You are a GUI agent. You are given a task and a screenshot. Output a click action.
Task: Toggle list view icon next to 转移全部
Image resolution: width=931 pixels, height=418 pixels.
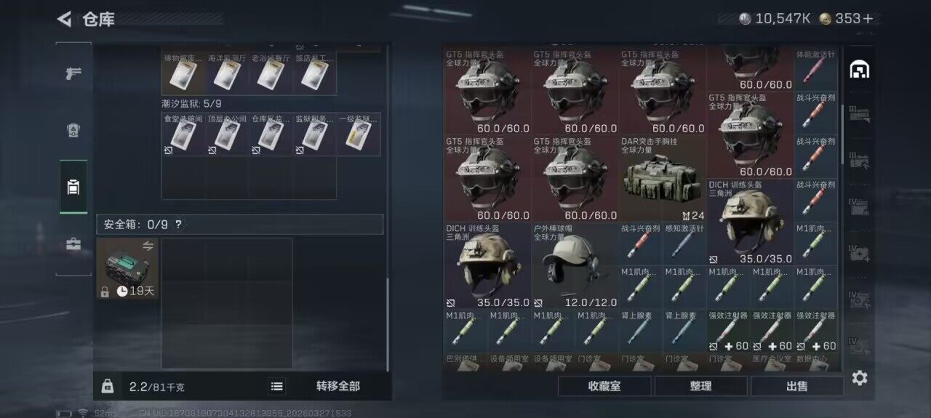click(277, 386)
